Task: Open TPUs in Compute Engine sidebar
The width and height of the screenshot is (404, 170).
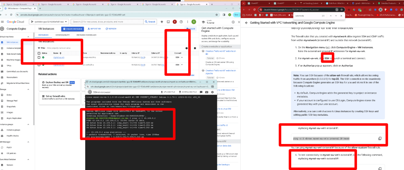Action: (9, 66)
